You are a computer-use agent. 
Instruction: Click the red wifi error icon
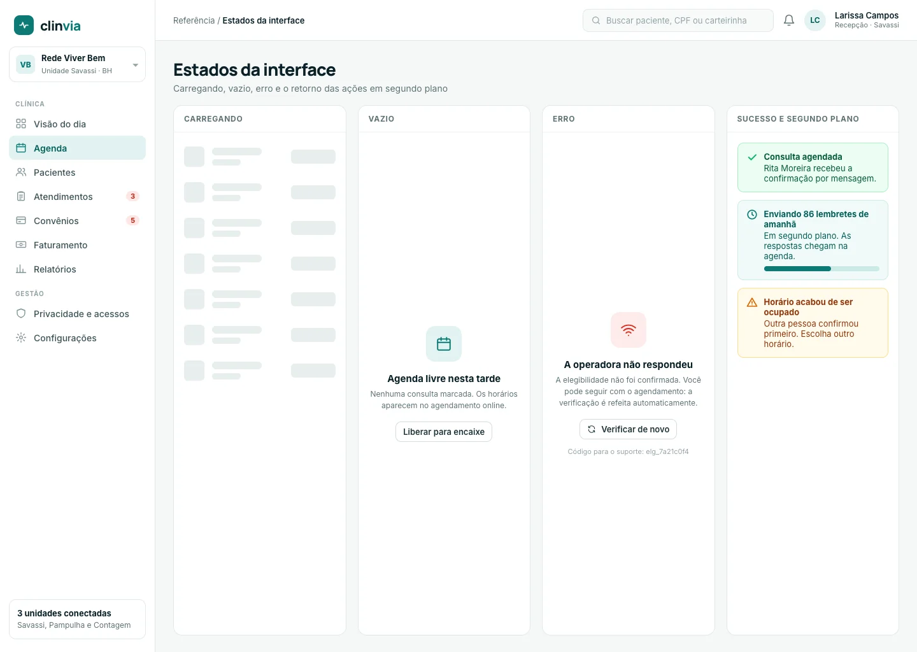point(629,330)
